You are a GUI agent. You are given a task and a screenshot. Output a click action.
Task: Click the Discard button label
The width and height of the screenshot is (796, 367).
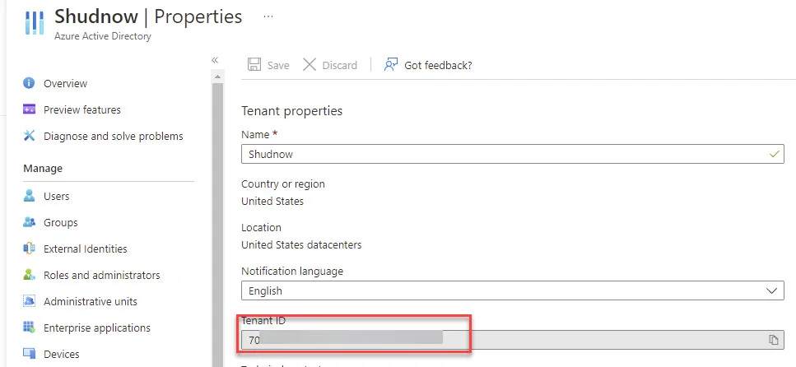tap(340, 66)
